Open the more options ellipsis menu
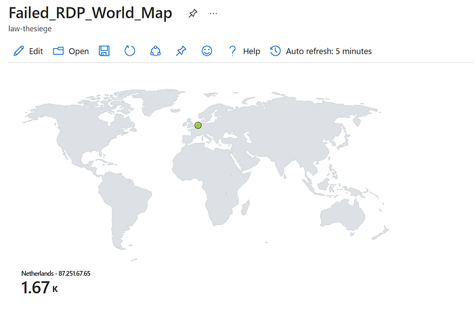The height and width of the screenshot is (317, 474). point(213,14)
